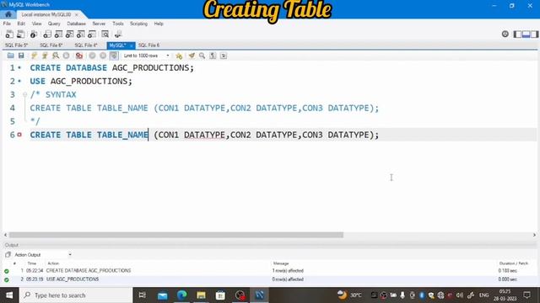
Task: Close the Local instance MySQL80 connection tab
Action: 77,15
